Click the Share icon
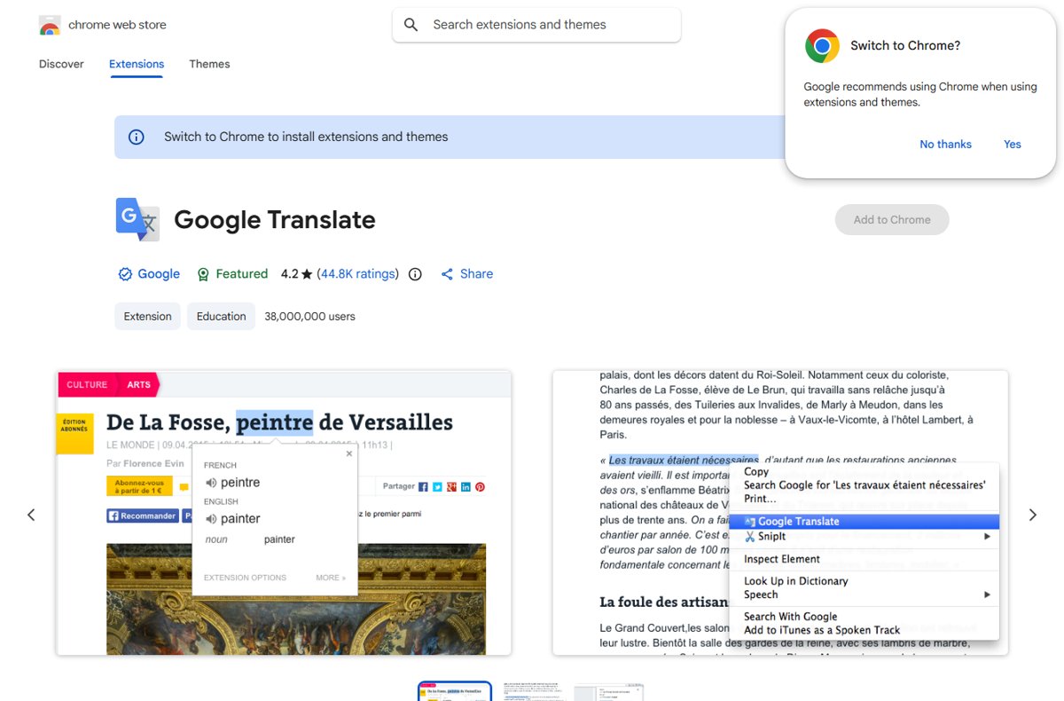Screen dimensions: 1064x701 point(447,274)
